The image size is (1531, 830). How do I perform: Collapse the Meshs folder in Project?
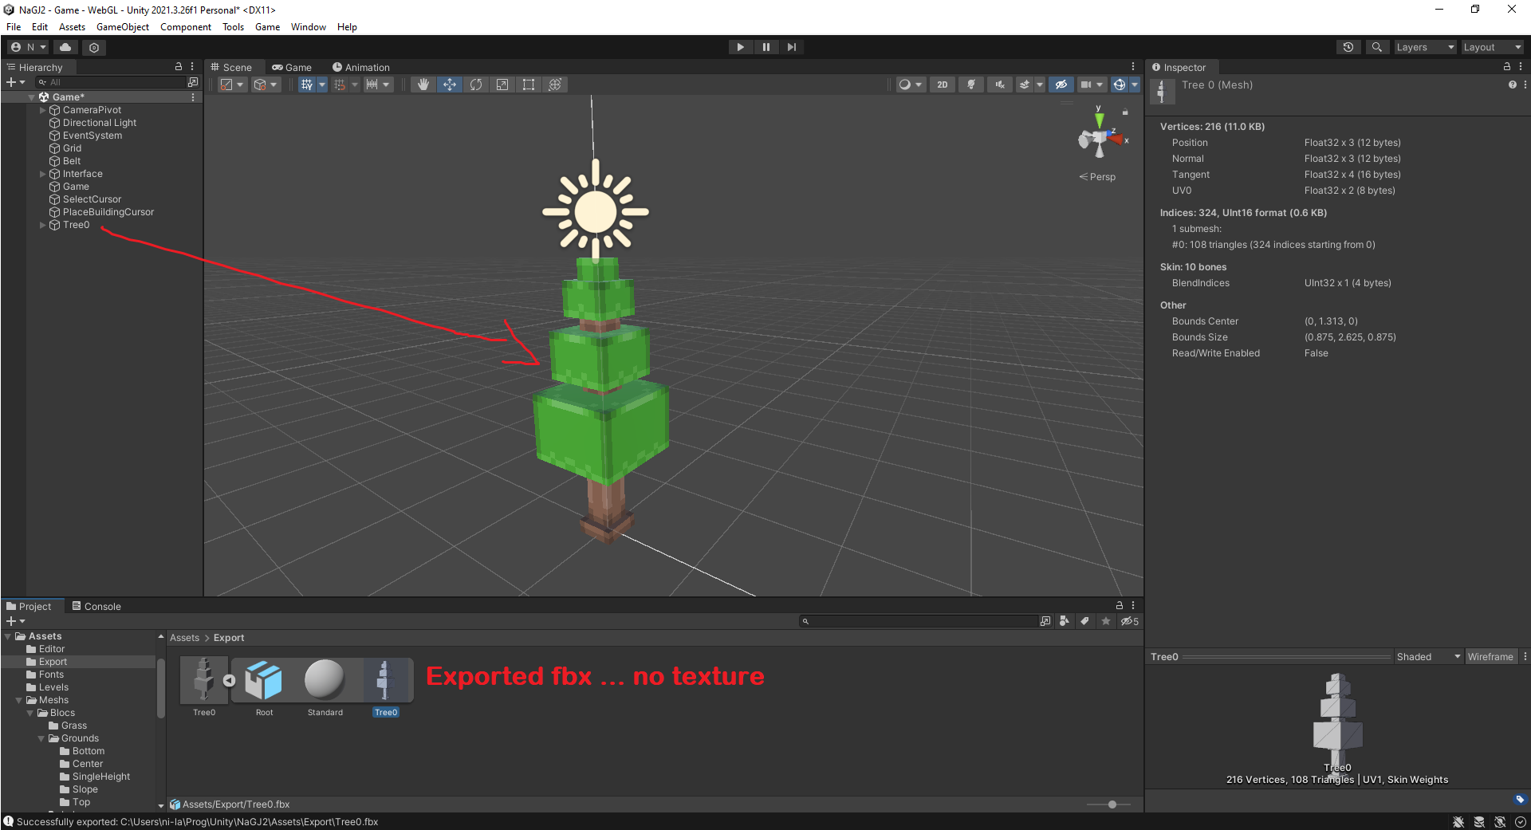coord(19,700)
